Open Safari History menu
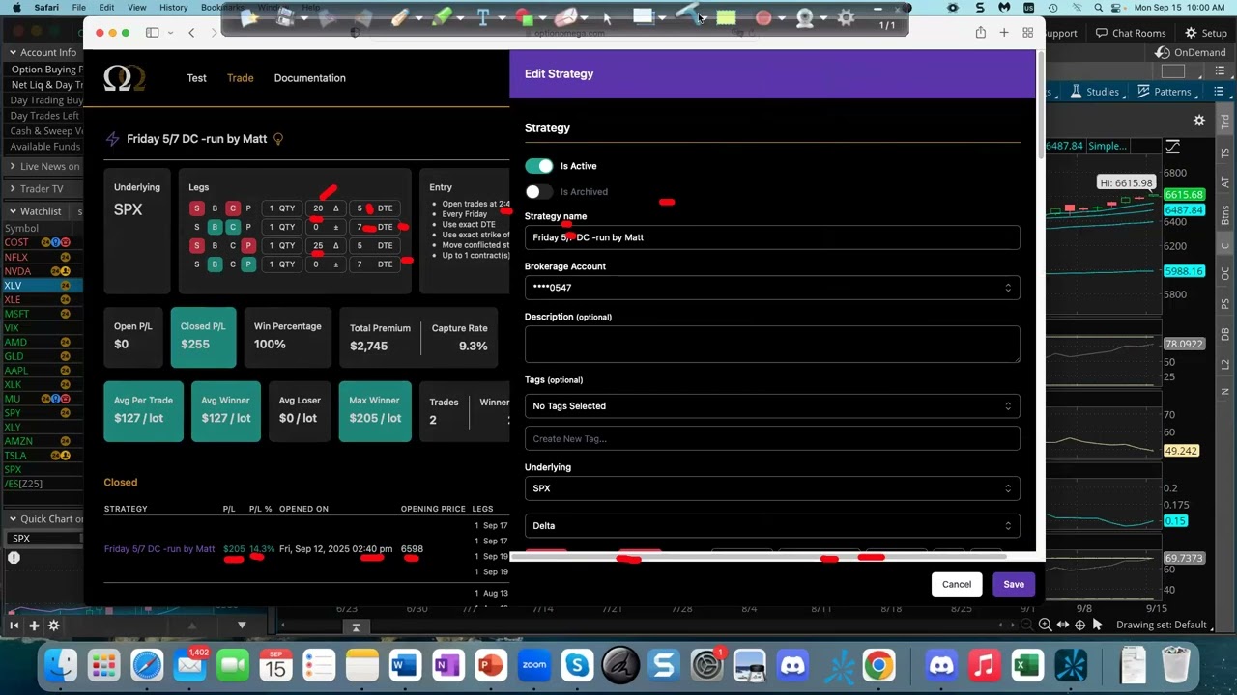The height and width of the screenshot is (695, 1237). point(173,7)
